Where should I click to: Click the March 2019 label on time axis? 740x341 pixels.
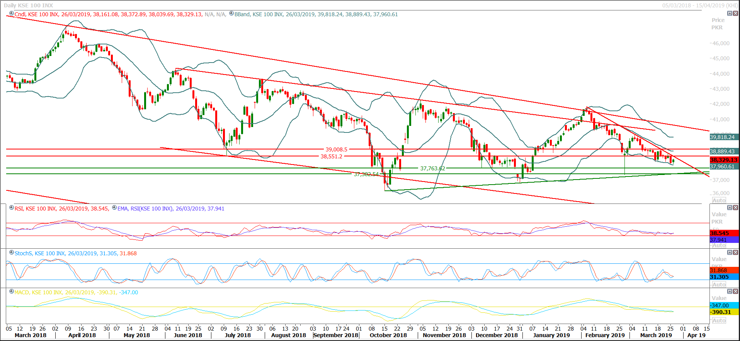[x=656, y=335]
